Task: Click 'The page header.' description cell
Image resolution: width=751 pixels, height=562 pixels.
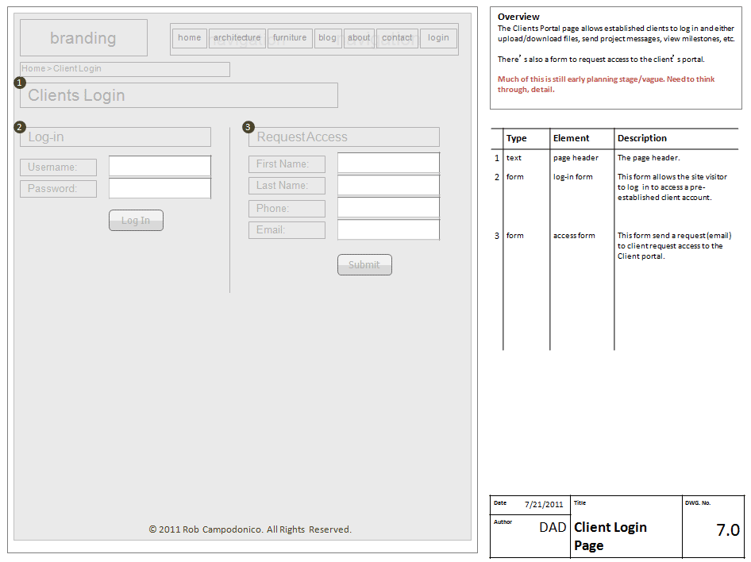Action: point(649,158)
